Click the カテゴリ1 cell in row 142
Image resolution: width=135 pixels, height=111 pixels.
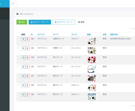click(x=42, y=67)
